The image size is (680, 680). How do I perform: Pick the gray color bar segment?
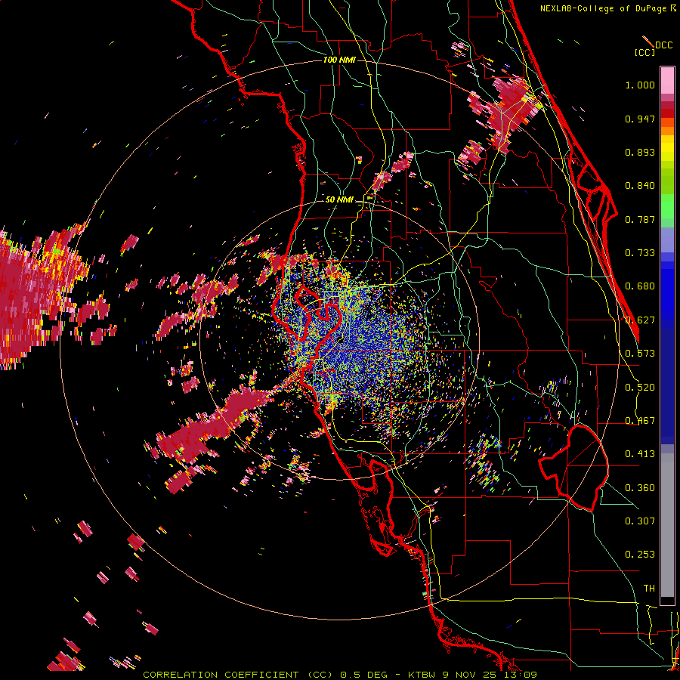pyautogui.click(x=667, y=525)
